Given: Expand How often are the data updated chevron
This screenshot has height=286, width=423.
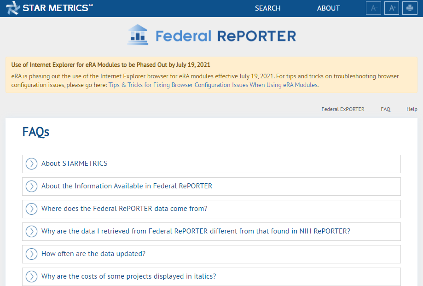Looking at the screenshot, I should tap(32, 254).
